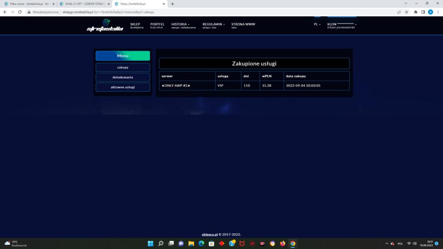This screenshot has height=249, width=443.
Task: Bookmark this page with the star
Action: [407, 12]
